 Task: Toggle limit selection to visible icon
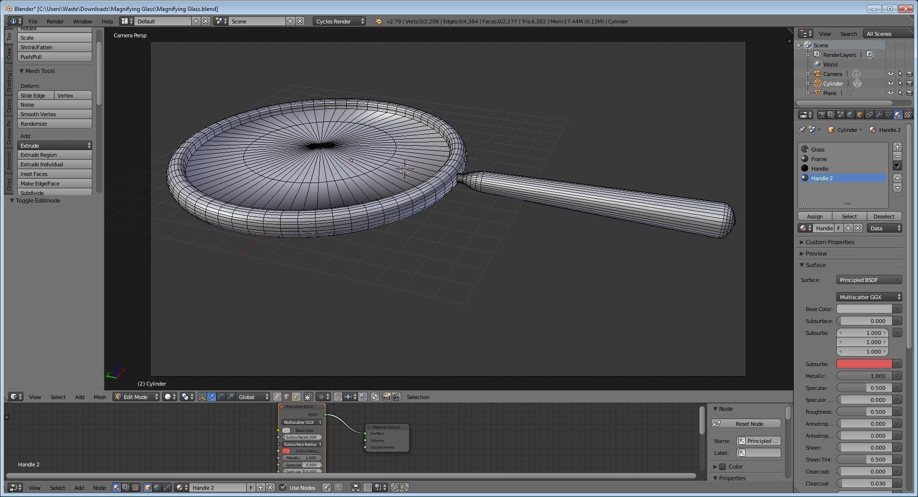coord(308,397)
